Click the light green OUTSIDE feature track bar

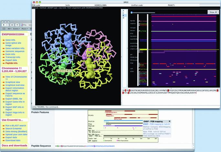(x=184, y=31)
